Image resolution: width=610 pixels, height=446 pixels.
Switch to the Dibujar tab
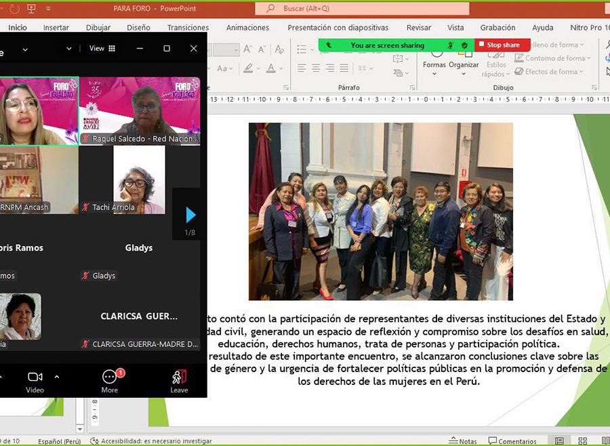coord(98,28)
